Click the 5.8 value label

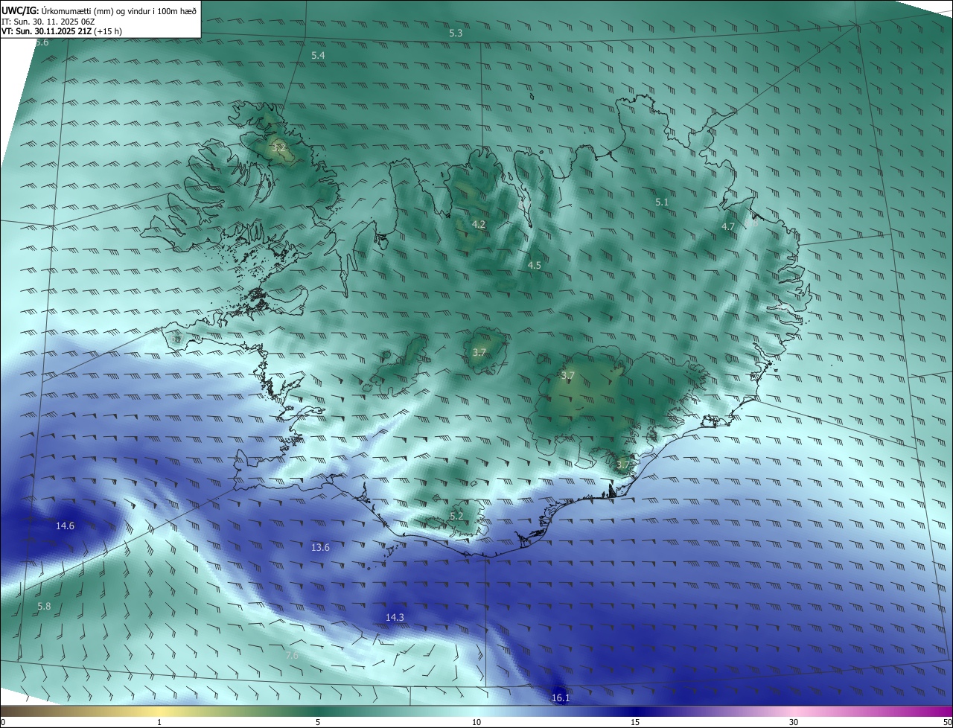(44, 607)
